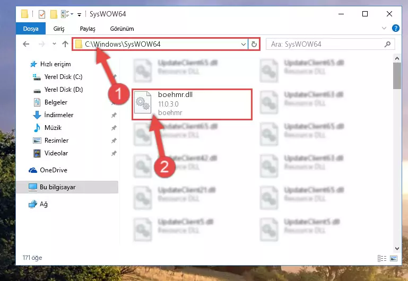Click the vertical scrollbar thumb
The image size is (408, 281).
(397, 76)
